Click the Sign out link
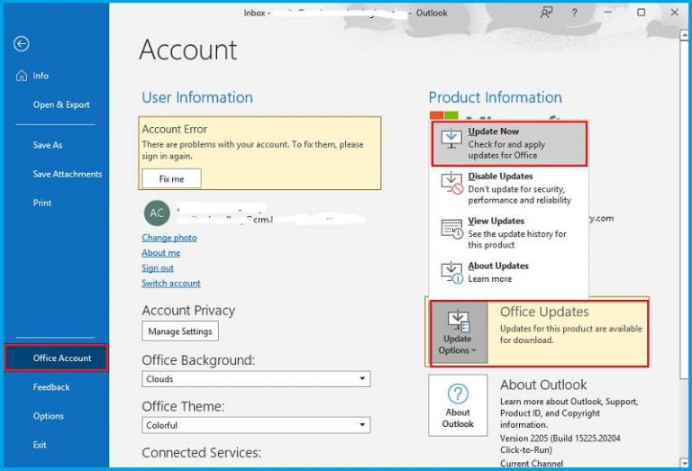This screenshot has width=692, height=471. [x=157, y=268]
